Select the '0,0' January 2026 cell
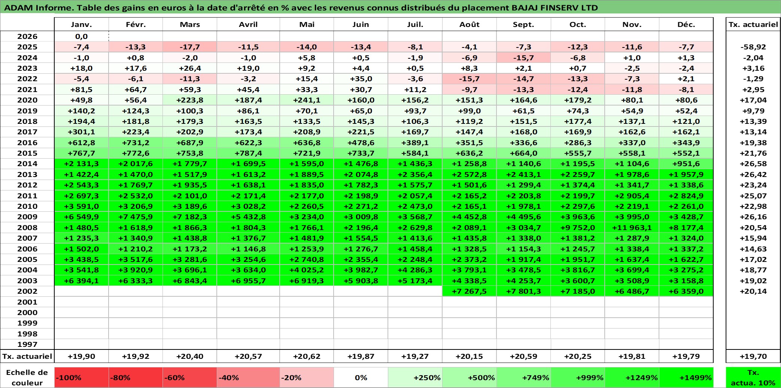The height and width of the screenshot is (388, 781). point(82,36)
